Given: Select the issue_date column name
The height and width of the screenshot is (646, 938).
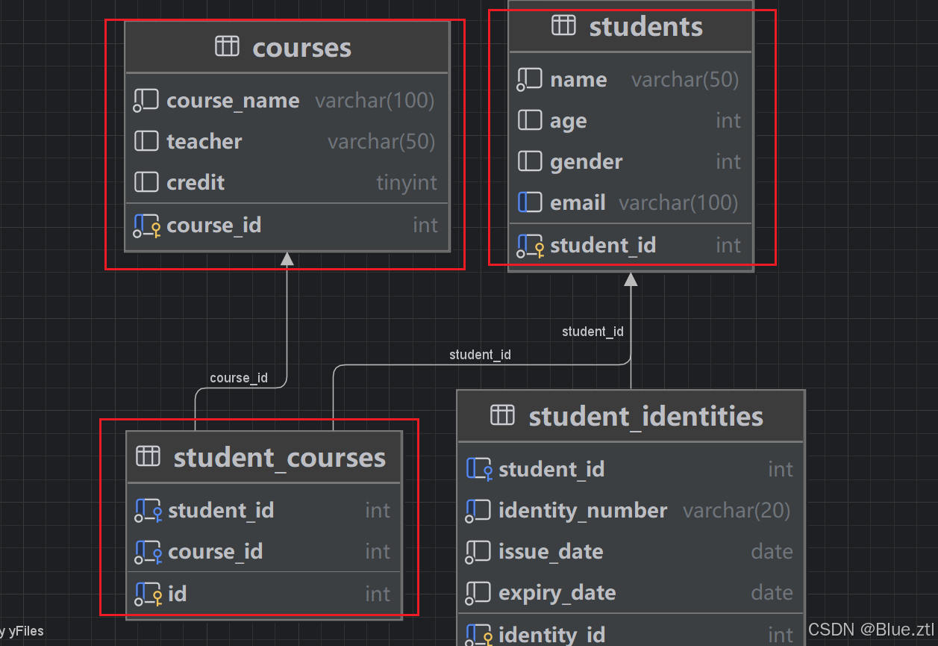Looking at the screenshot, I should coord(551,552).
